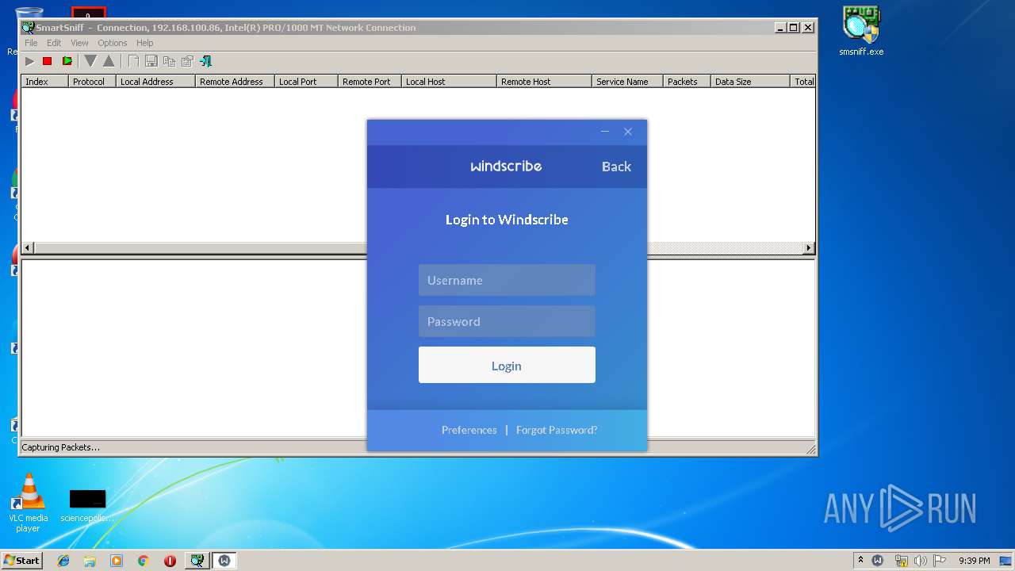Open the VLC media player desktop shortcut
This screenshot has width=1015, height=571.
29,503
